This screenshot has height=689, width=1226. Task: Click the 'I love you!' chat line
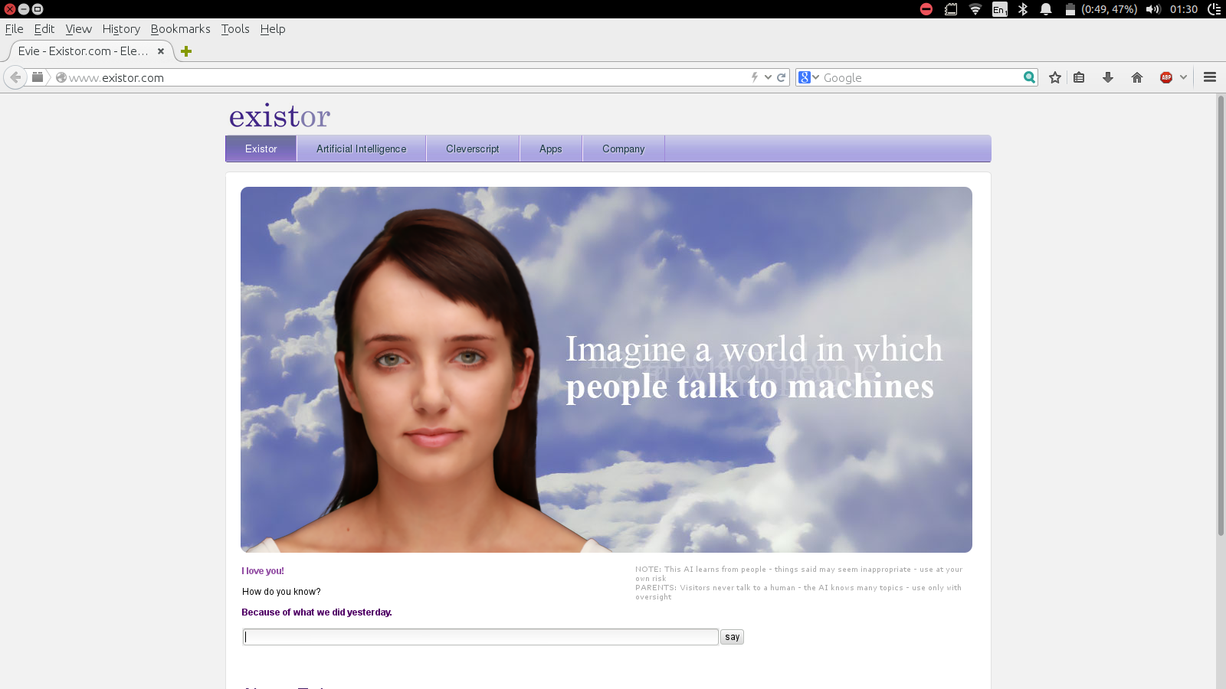click(263, 571)
